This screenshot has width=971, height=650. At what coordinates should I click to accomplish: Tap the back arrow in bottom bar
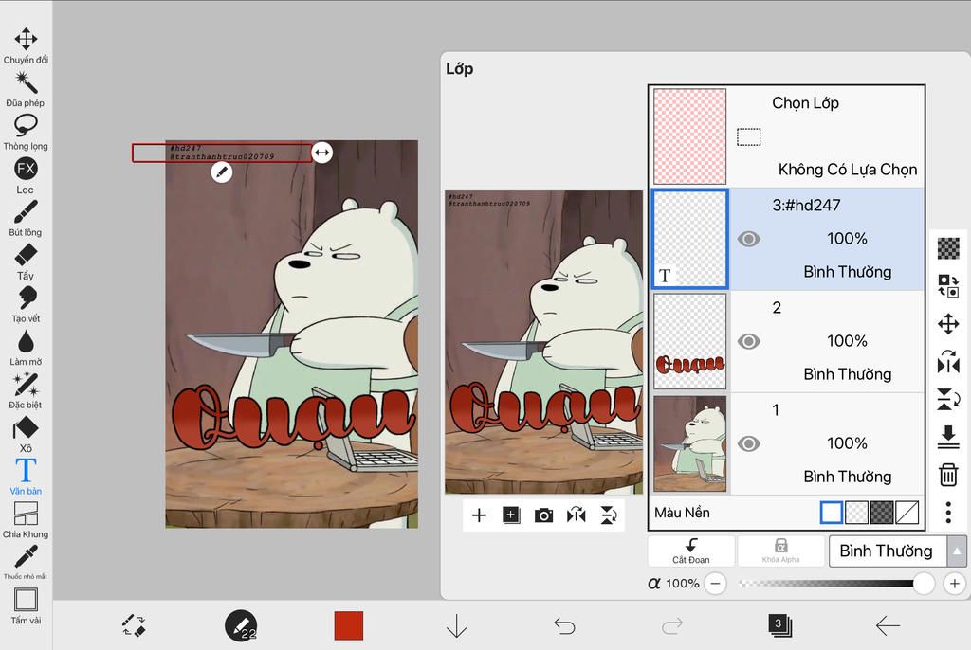coord(888,626)
